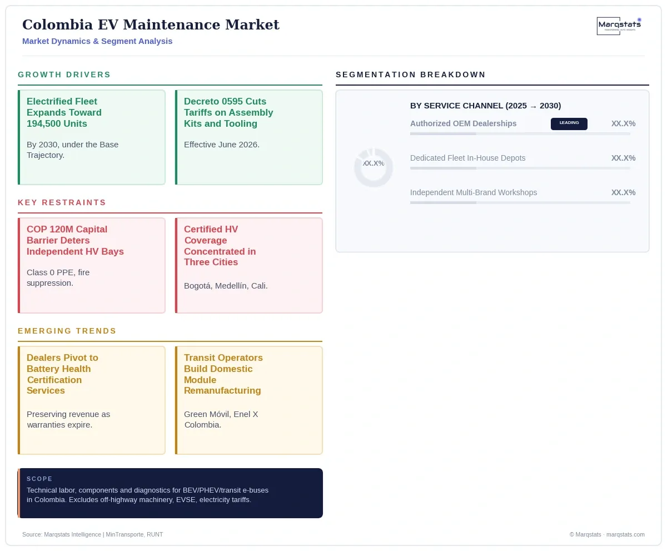This screenshot has height=551, width=667.
Task: Click the Marqstats logo
Action: [x=619, y=26]
